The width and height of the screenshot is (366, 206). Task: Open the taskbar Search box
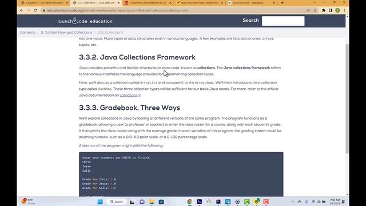pos(117,202)
